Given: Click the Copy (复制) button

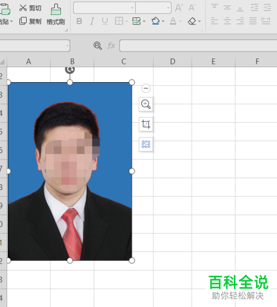Looking at the screenshot, I should (x=30, y=21).
